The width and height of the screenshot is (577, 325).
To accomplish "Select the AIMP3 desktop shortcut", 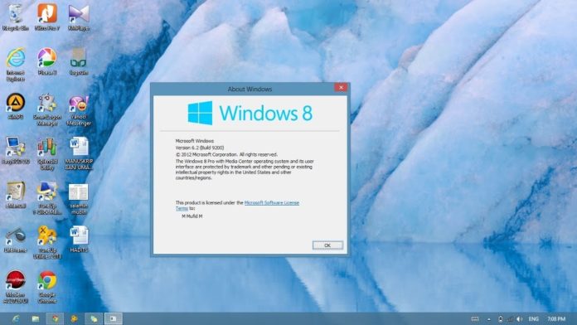I will (x=16, y=106).
